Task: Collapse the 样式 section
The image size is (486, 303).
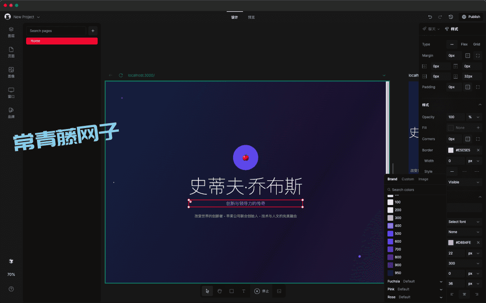Action: point(480,105)
